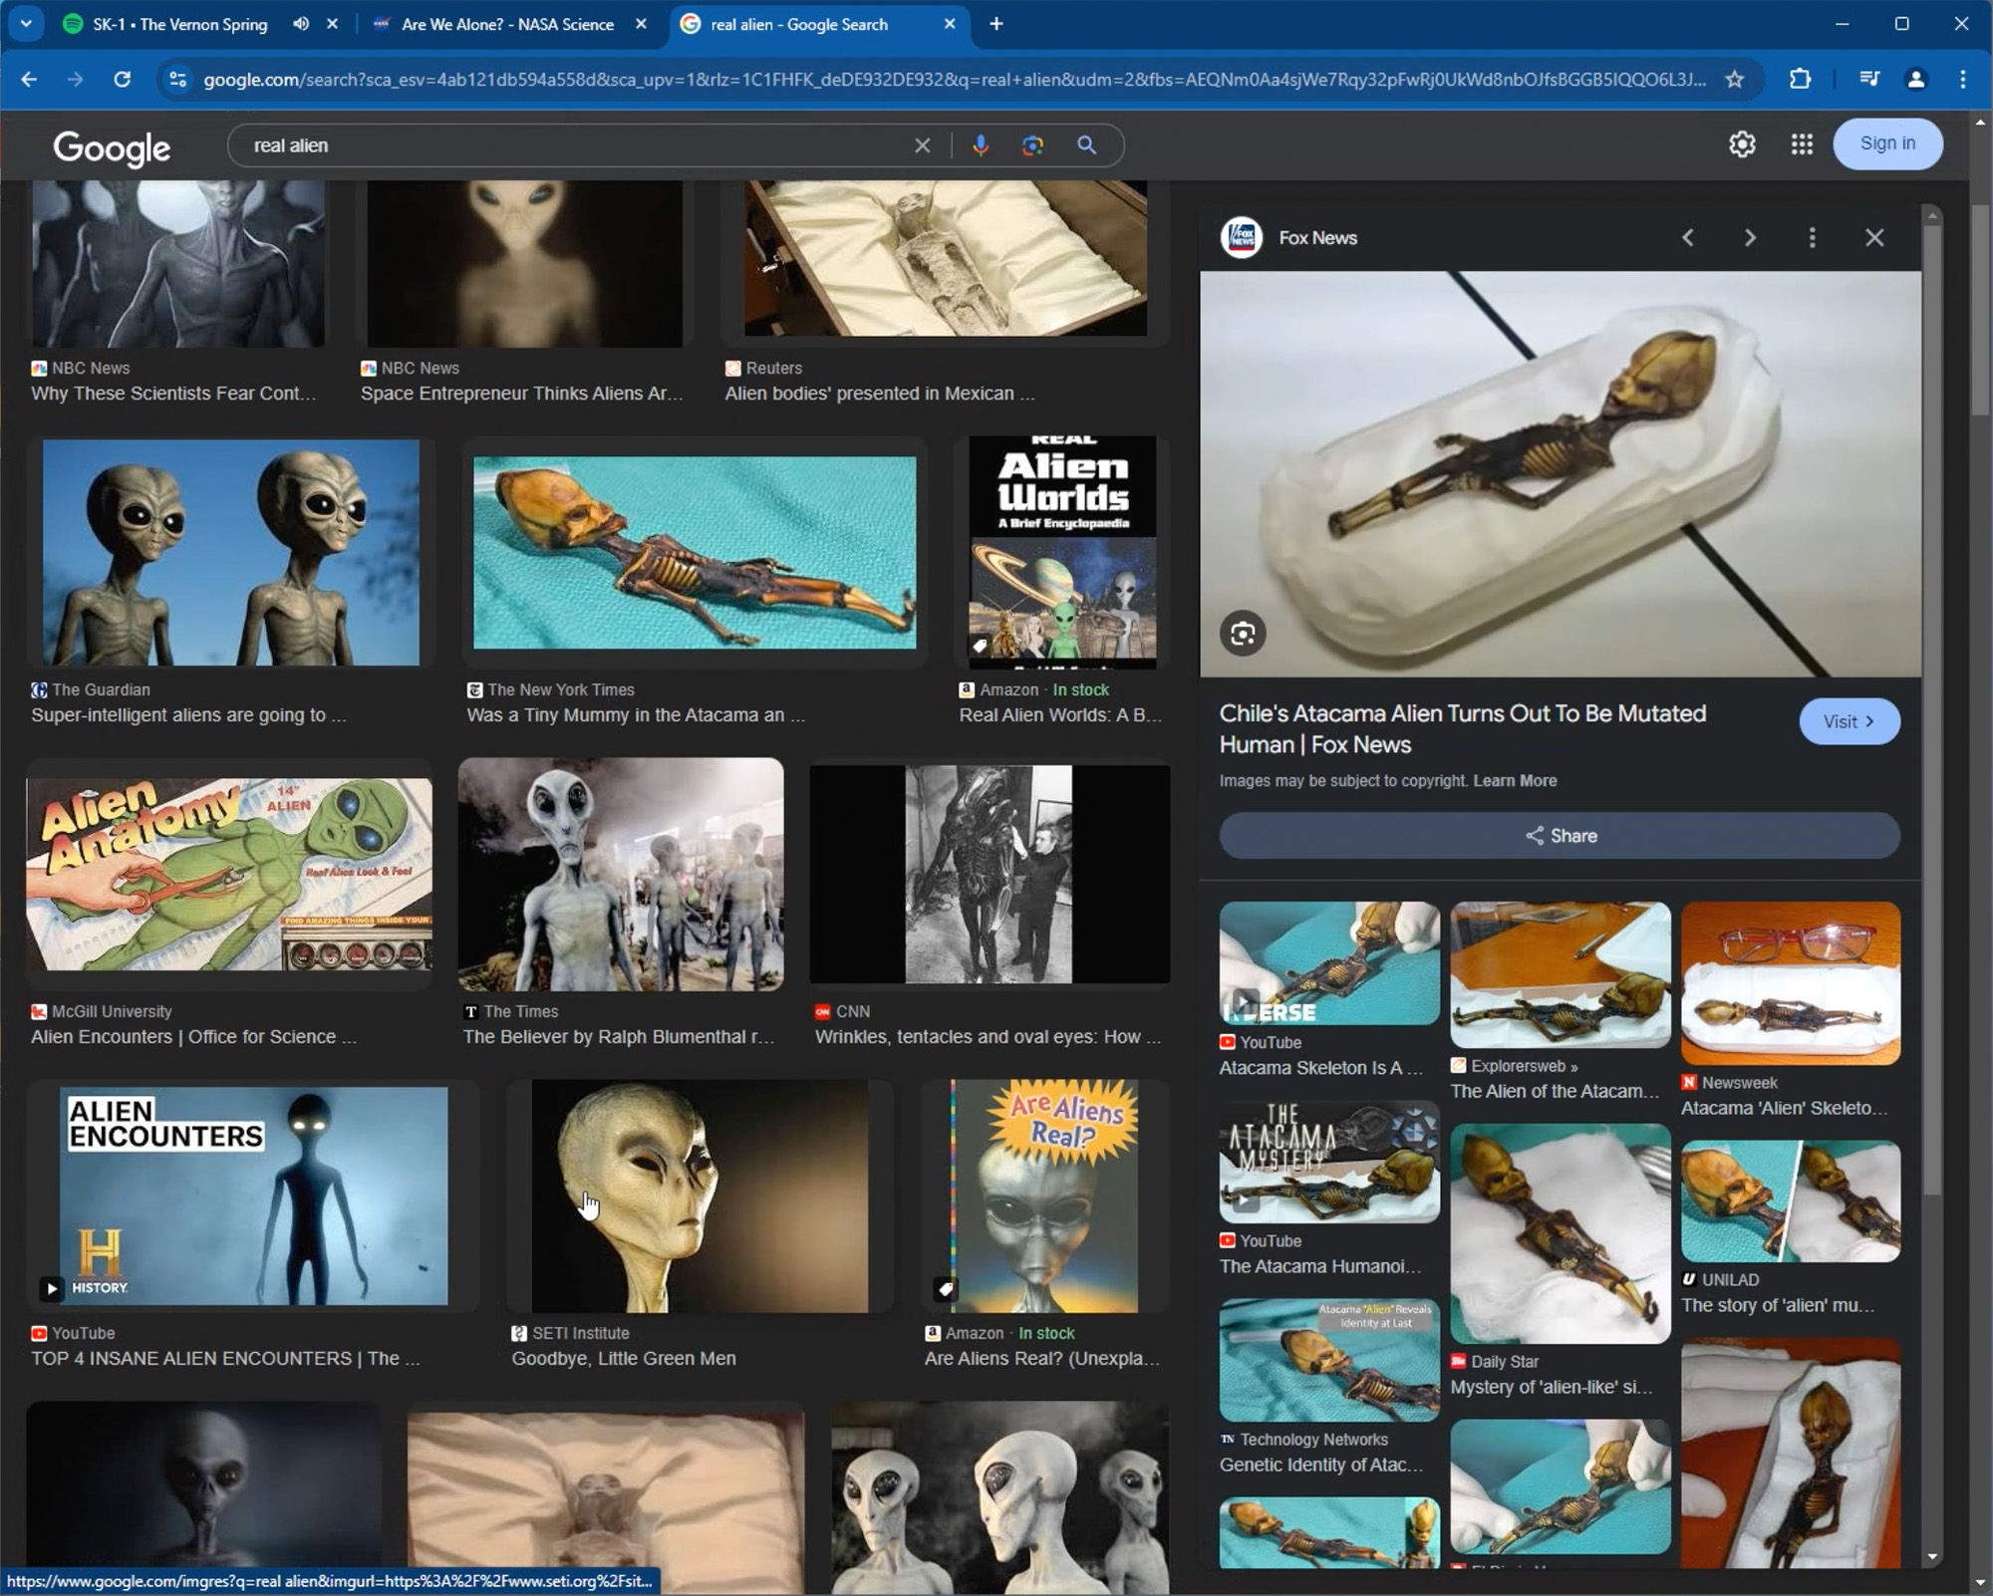The image size is (1993, 1596).
Task: Clear the search box with X
Action: click(x=923, y=145)
